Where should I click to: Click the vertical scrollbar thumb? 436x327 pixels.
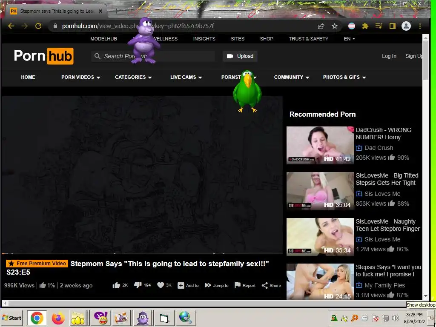pos(426,60)
